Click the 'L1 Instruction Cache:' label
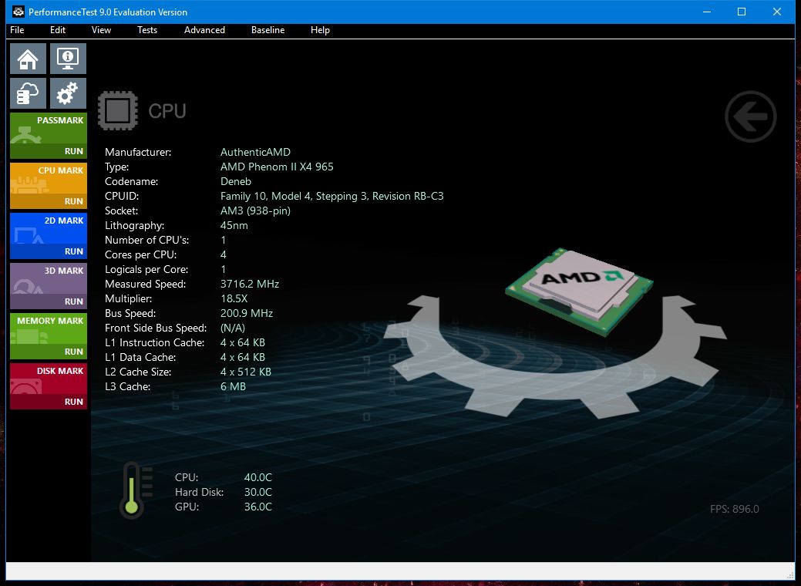This screenshot has height=586, width=801. pyautogui.click(x=155, y=343)
